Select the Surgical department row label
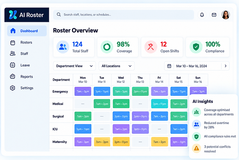239x160 pixels. pos(58,117)
